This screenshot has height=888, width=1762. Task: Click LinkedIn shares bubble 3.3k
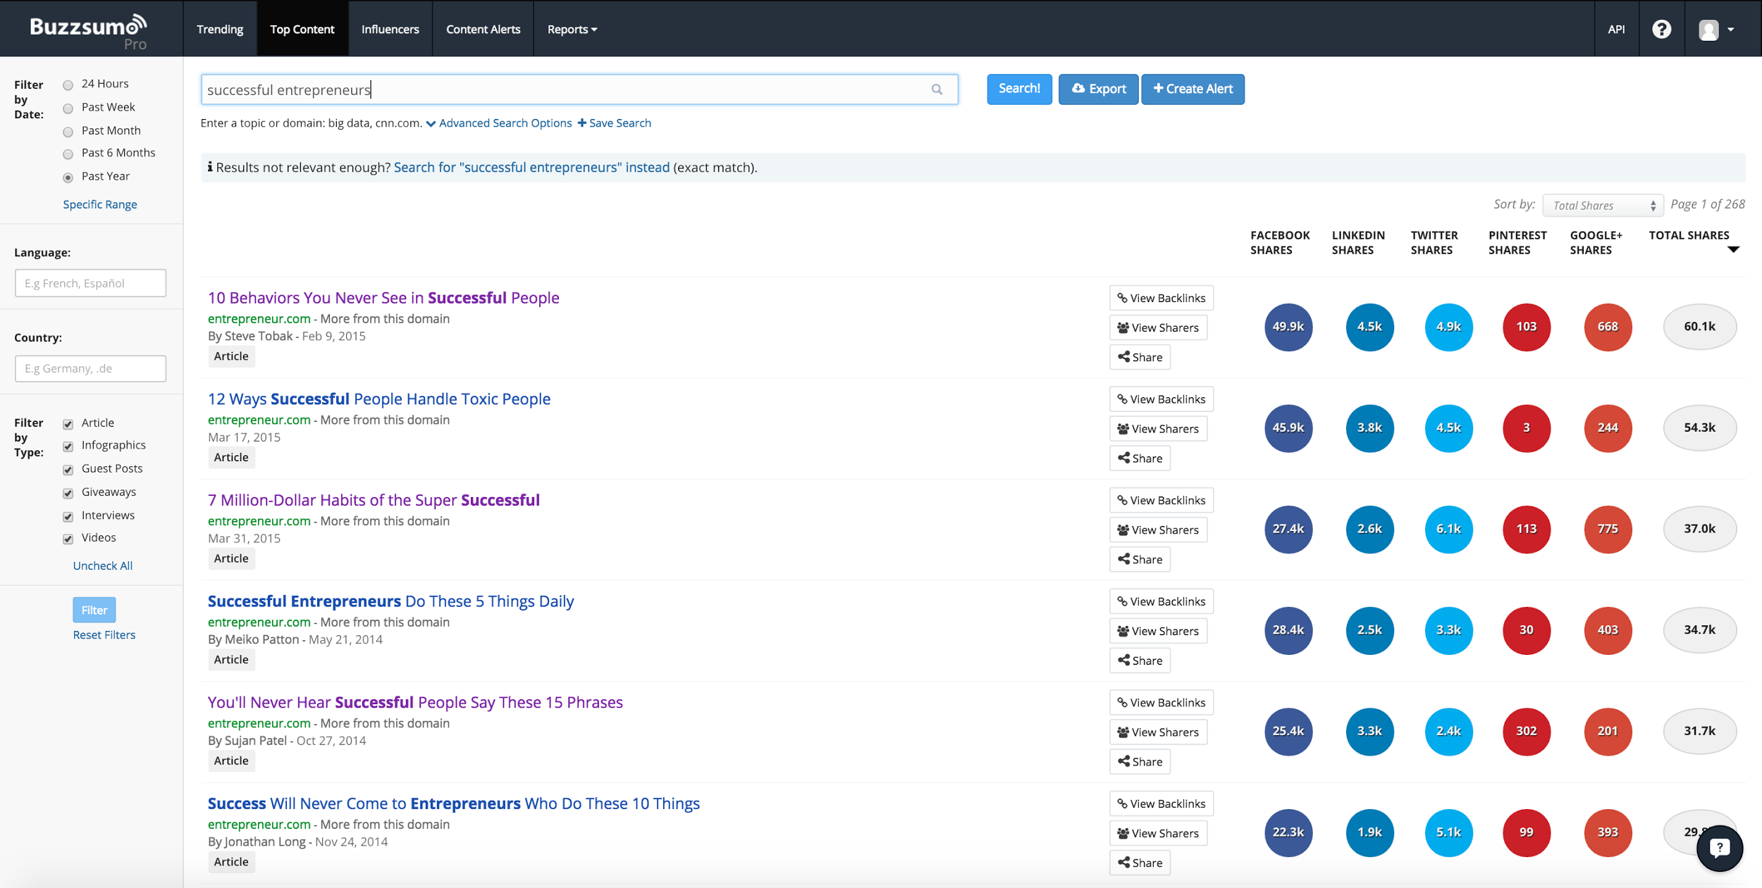click(x=1369, y=731)
